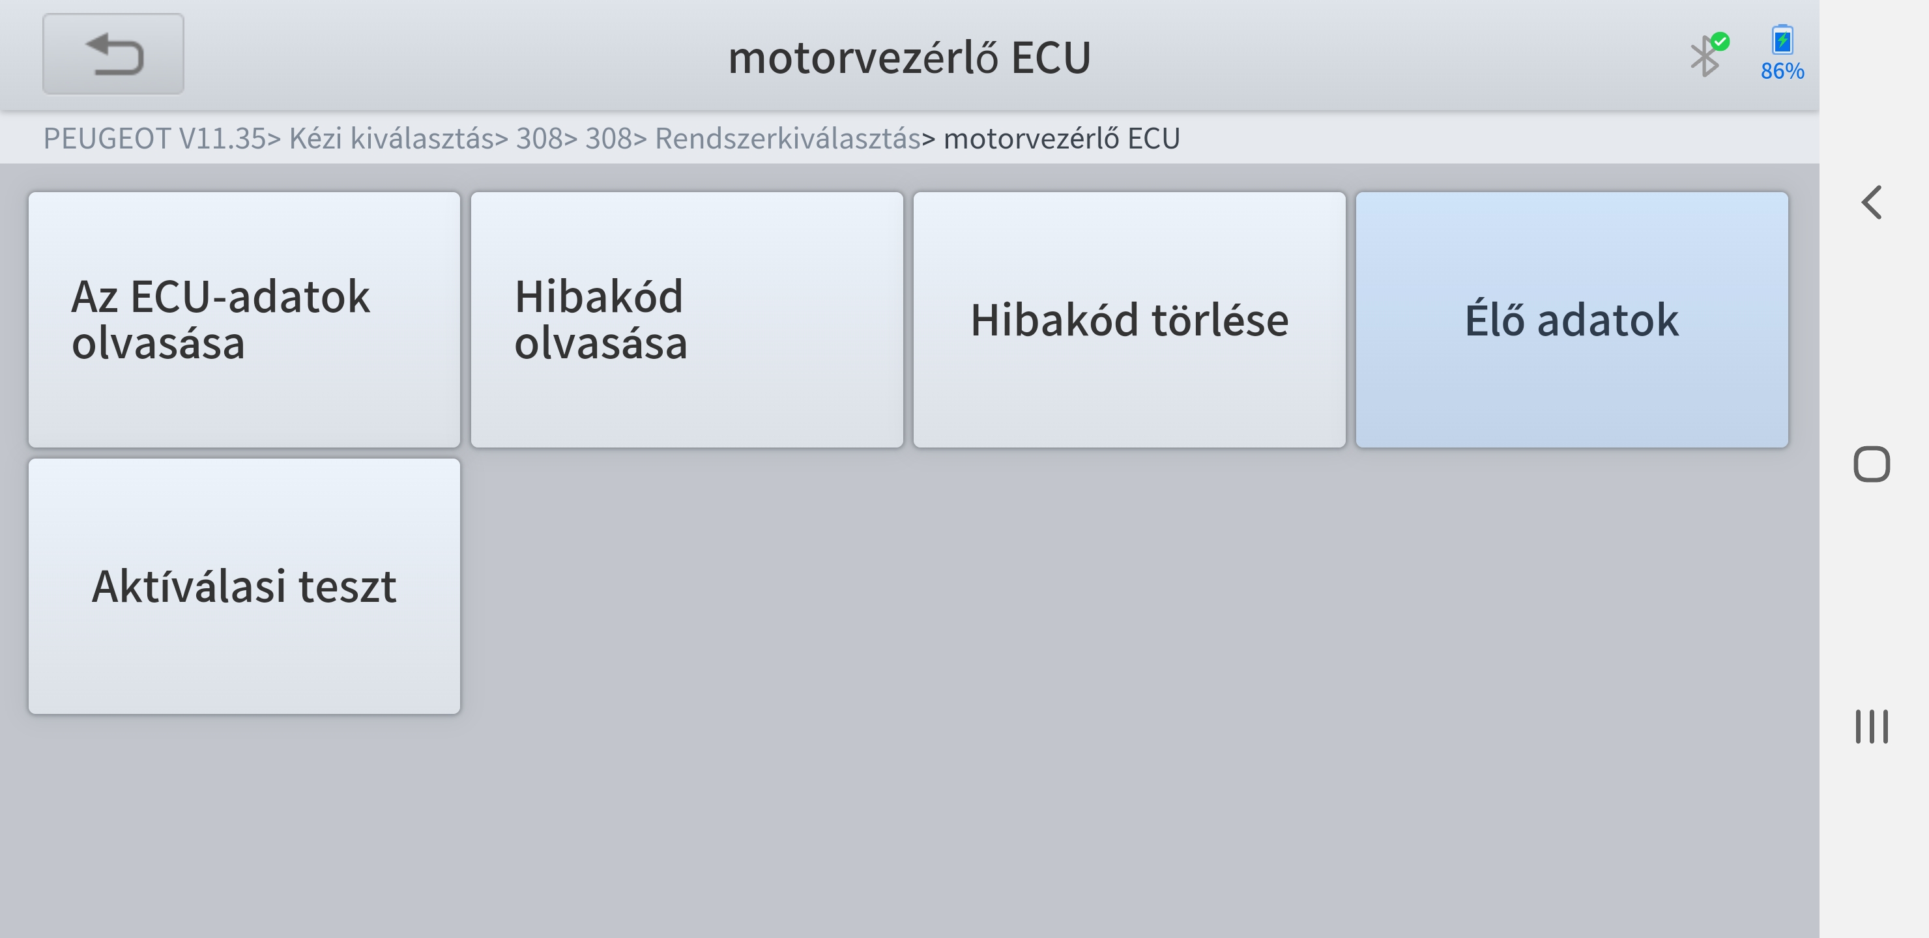Click motorvezérlő ECU breadcrumb entry
This screenshot has height=938, width=1929.
1061,139
